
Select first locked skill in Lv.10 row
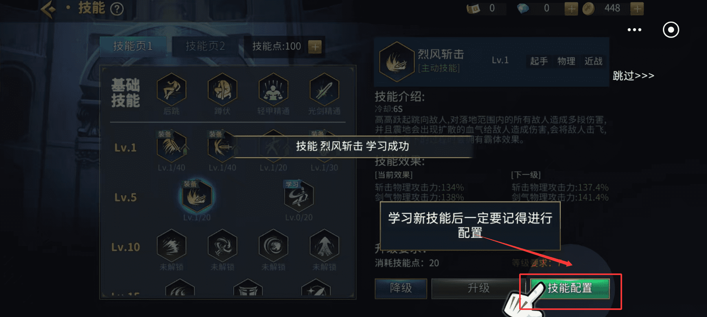(x=171, y=246)
